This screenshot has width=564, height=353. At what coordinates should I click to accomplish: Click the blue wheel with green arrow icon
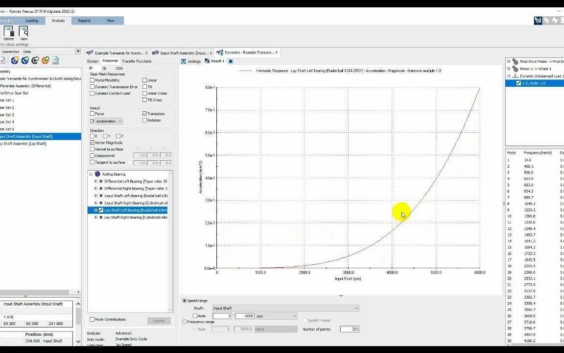(x=25, y=60)
